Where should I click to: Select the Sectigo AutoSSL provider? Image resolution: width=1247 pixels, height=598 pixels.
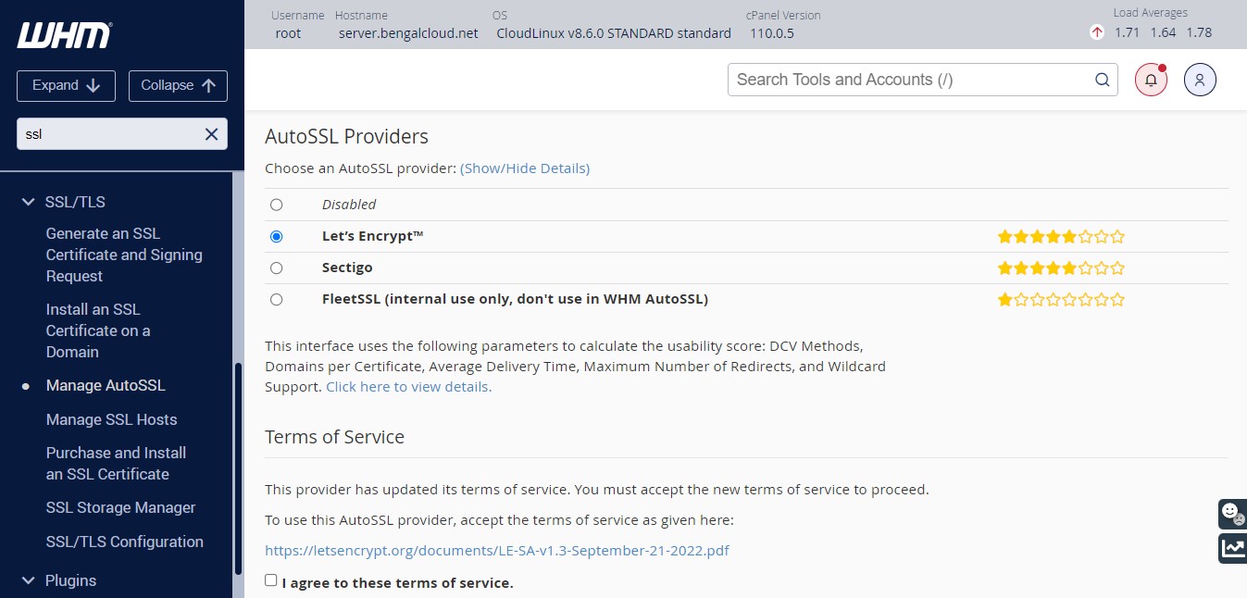275,268
